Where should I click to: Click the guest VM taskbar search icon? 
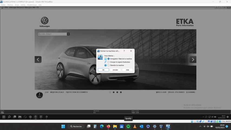[x=9, y=117]
